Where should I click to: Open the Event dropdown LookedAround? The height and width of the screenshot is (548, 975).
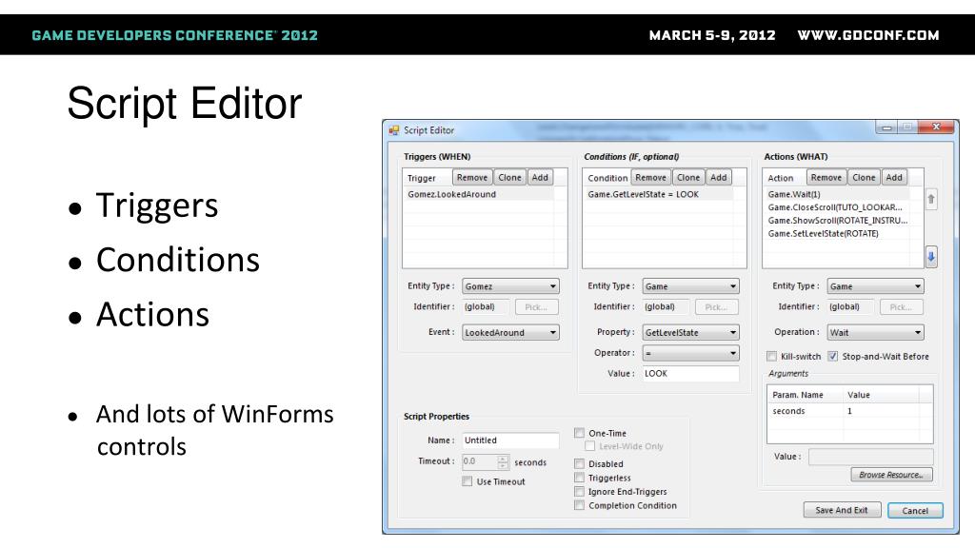(x=510, y=332)
